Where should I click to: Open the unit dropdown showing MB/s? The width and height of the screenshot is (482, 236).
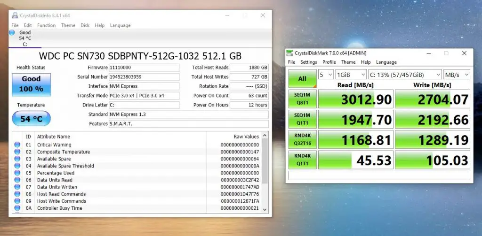[457, 75]
